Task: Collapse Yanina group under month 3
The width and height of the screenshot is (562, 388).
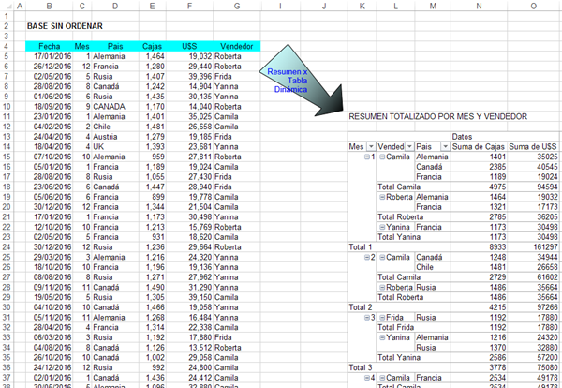Action: pos(382,337)
